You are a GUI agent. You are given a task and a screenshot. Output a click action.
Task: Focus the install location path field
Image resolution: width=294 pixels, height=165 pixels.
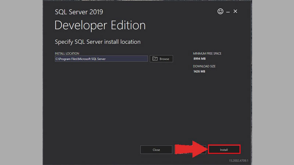tap(101, 59)
